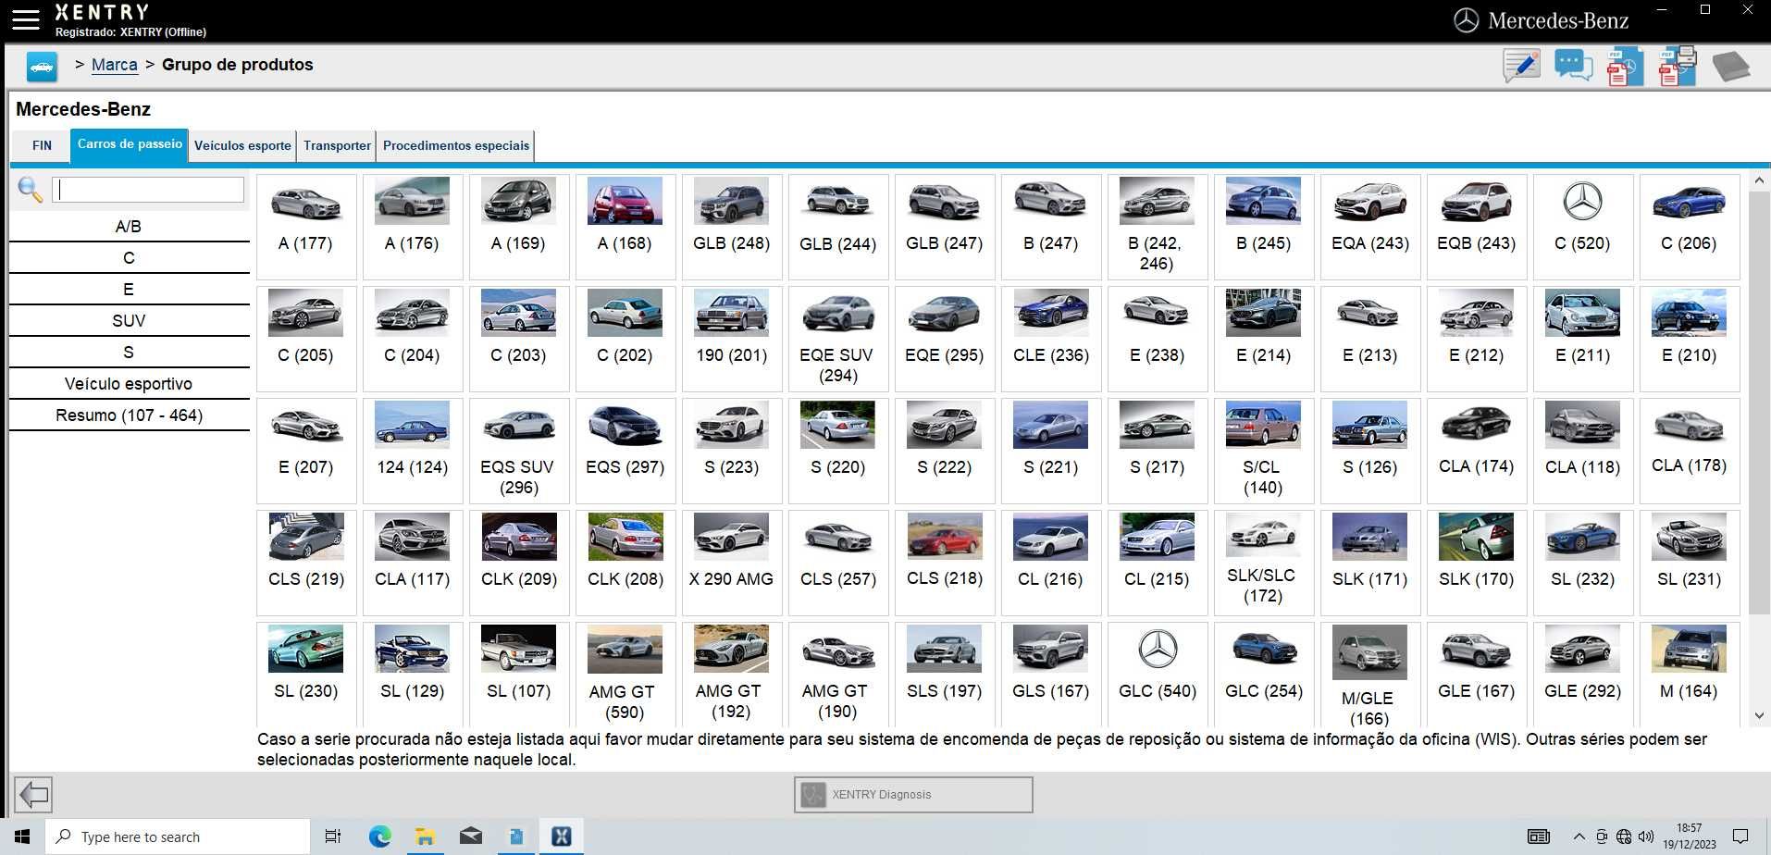Viewport: 1771px width, 855px height.
Task: Open File Explorer from taskbar
Action: click(425, 836)
